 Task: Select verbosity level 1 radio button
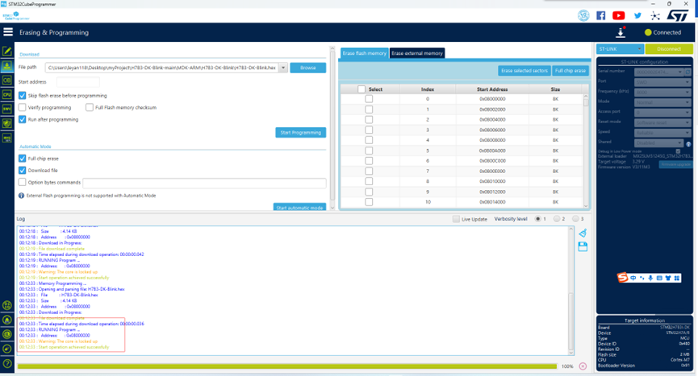[537, 219]
